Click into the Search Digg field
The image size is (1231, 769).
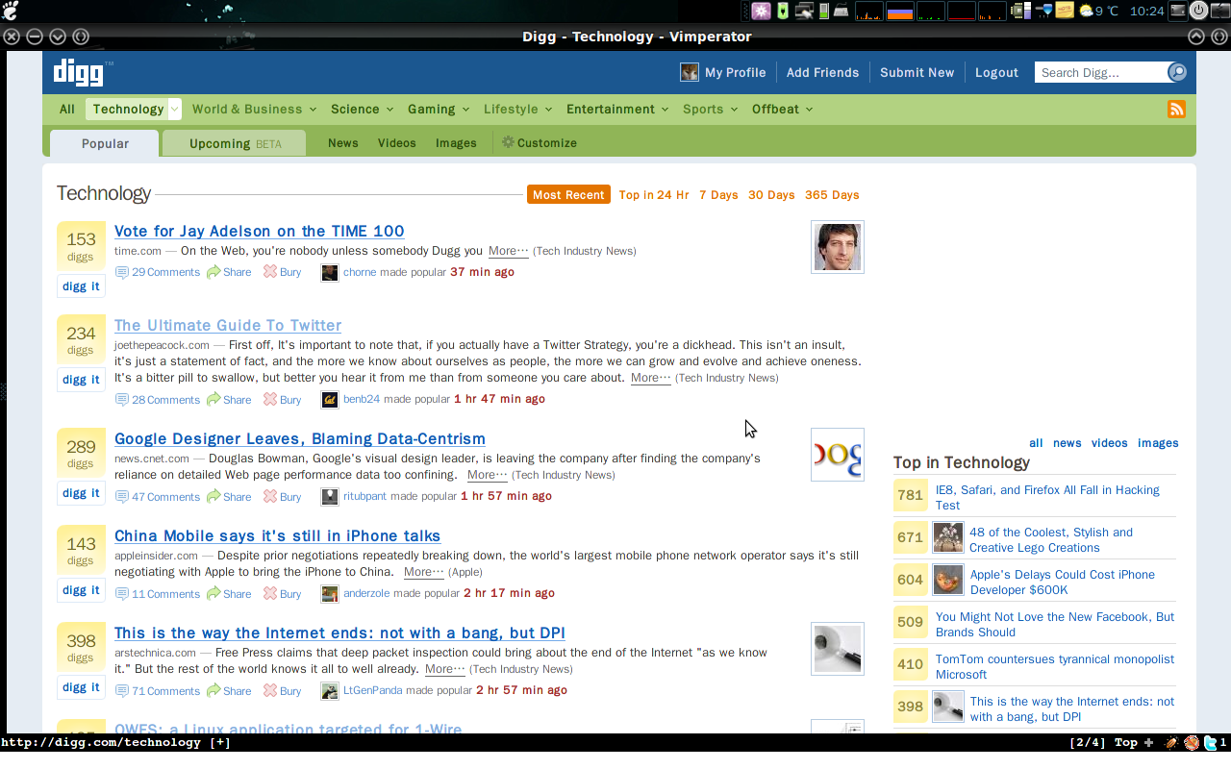pyautogui.click(x=1101, y=72)
